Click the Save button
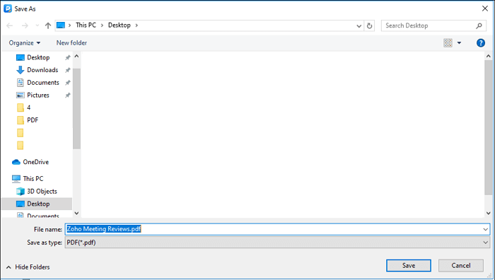Viewport: 495px width, 280px height. (409, 265)
